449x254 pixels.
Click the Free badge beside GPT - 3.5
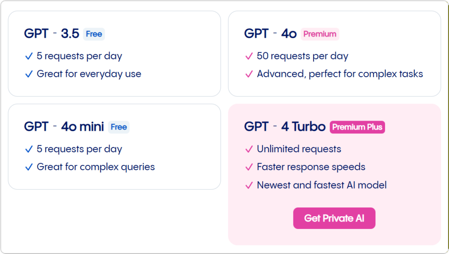click(94, 34)
